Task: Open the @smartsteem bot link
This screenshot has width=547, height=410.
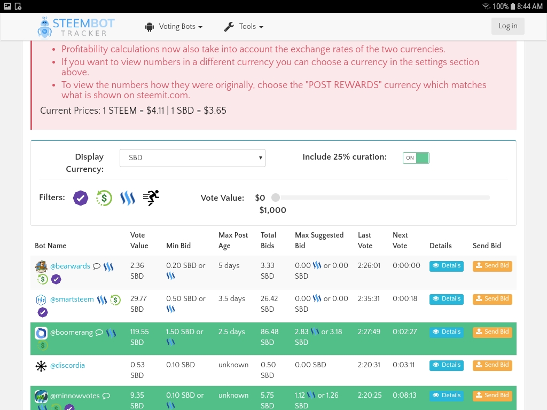Action: point(72,299)
